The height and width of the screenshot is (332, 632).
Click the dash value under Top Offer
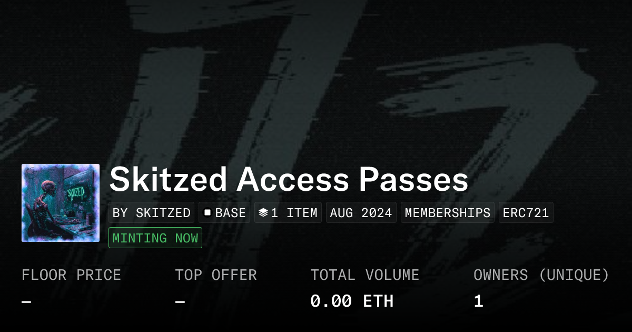pyautogui.click(x=180, y=301)
